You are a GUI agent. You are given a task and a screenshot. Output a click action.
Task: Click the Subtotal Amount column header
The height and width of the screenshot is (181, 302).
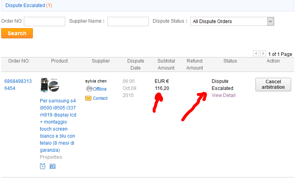click(x=166, y=65)
